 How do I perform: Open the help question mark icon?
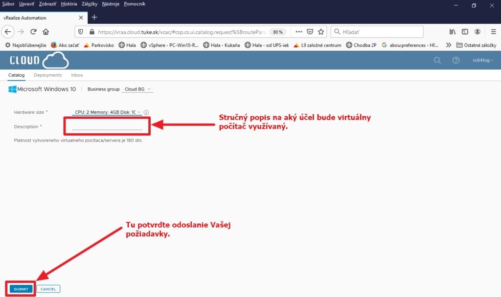click(456, 61)
